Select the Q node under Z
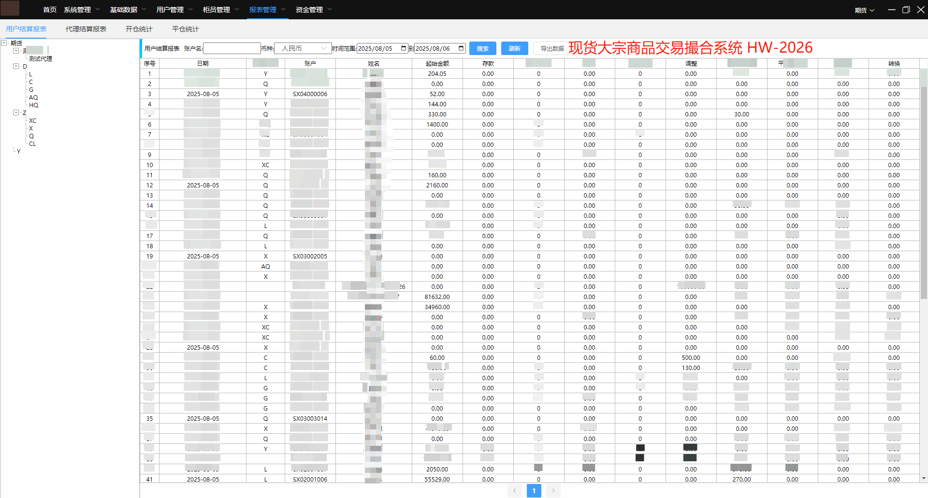The height and width of the screenshot is (498, 928). pos(31,136)
